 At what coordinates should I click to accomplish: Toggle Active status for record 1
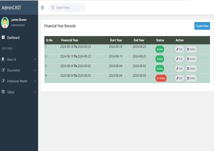click(x=160, y=49)
